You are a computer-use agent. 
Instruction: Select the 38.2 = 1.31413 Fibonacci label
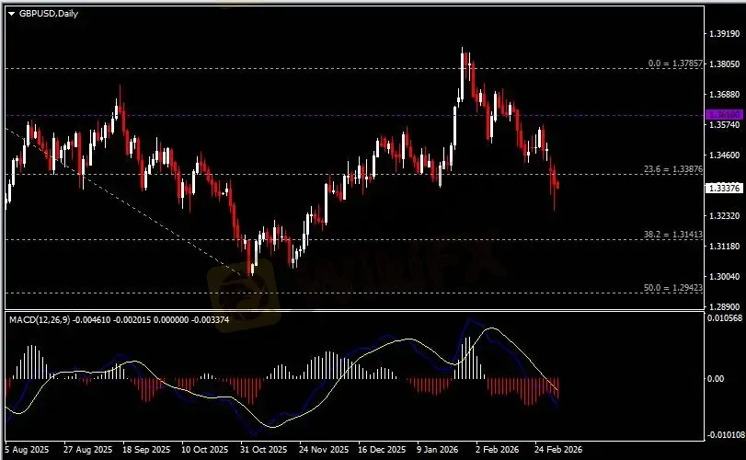[672, 234]
